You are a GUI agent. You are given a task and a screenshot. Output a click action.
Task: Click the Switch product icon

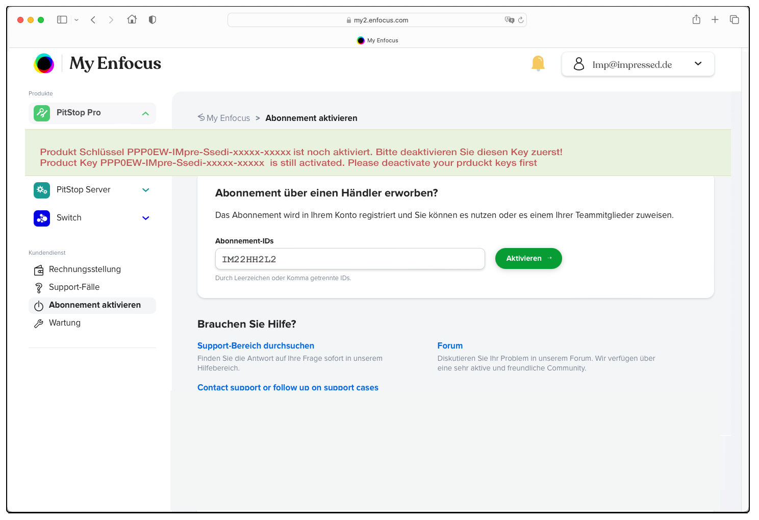pyautogui.click(x=42, y=218)
